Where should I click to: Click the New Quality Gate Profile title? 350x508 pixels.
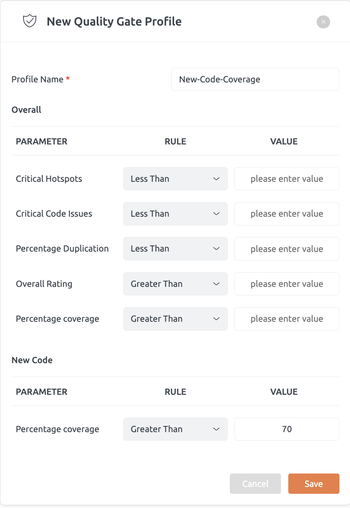(x=114, y=21)
